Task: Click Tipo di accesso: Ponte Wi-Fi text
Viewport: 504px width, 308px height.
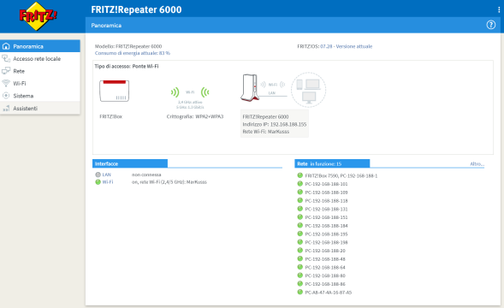Action: pyautogui.click(x=127, y=66)
